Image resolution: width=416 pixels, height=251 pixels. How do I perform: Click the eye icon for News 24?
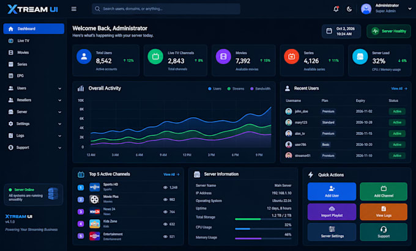[x=165, y=212]
